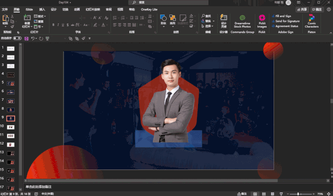This screenshot has width=333, height=196.
Task: Click the Share button
Action: [302, 9]
